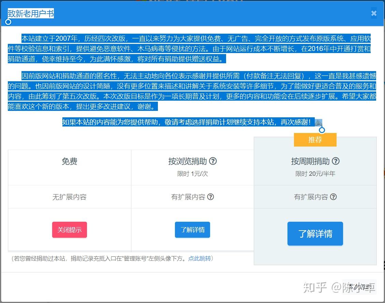Click the help icon beside 按浏览捐助

point(213,161)
